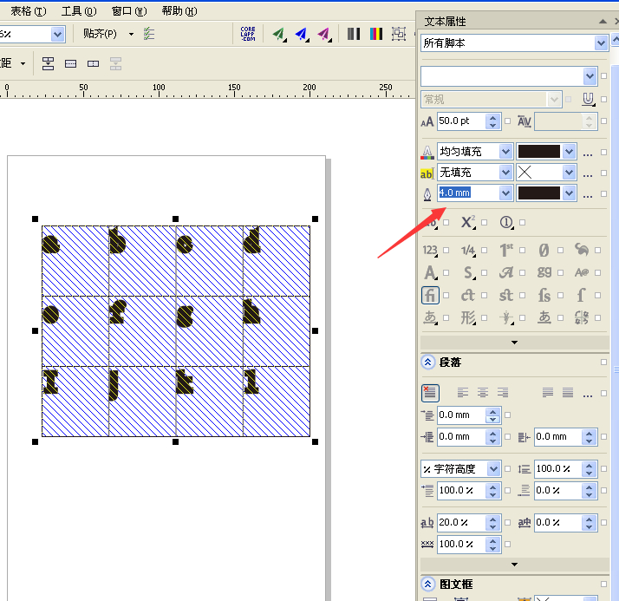This screenshot has width=619, height=601.
Task: Open the 窗口(W) menu
Action: click(x=129, y=11)
